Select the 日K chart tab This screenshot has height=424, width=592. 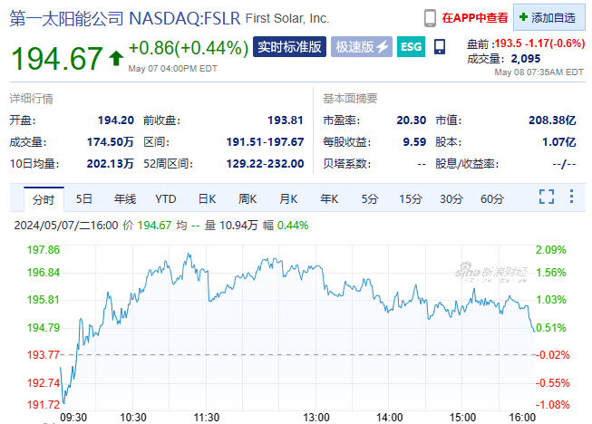[x=207, y=198]
